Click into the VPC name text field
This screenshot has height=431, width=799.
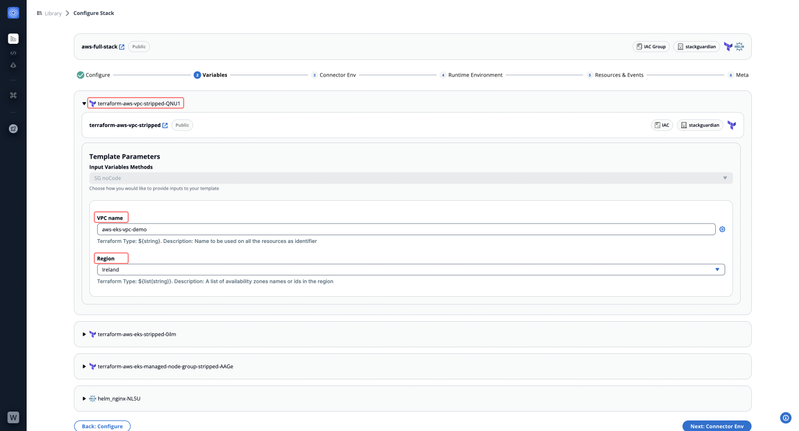(x=406, y=229)
